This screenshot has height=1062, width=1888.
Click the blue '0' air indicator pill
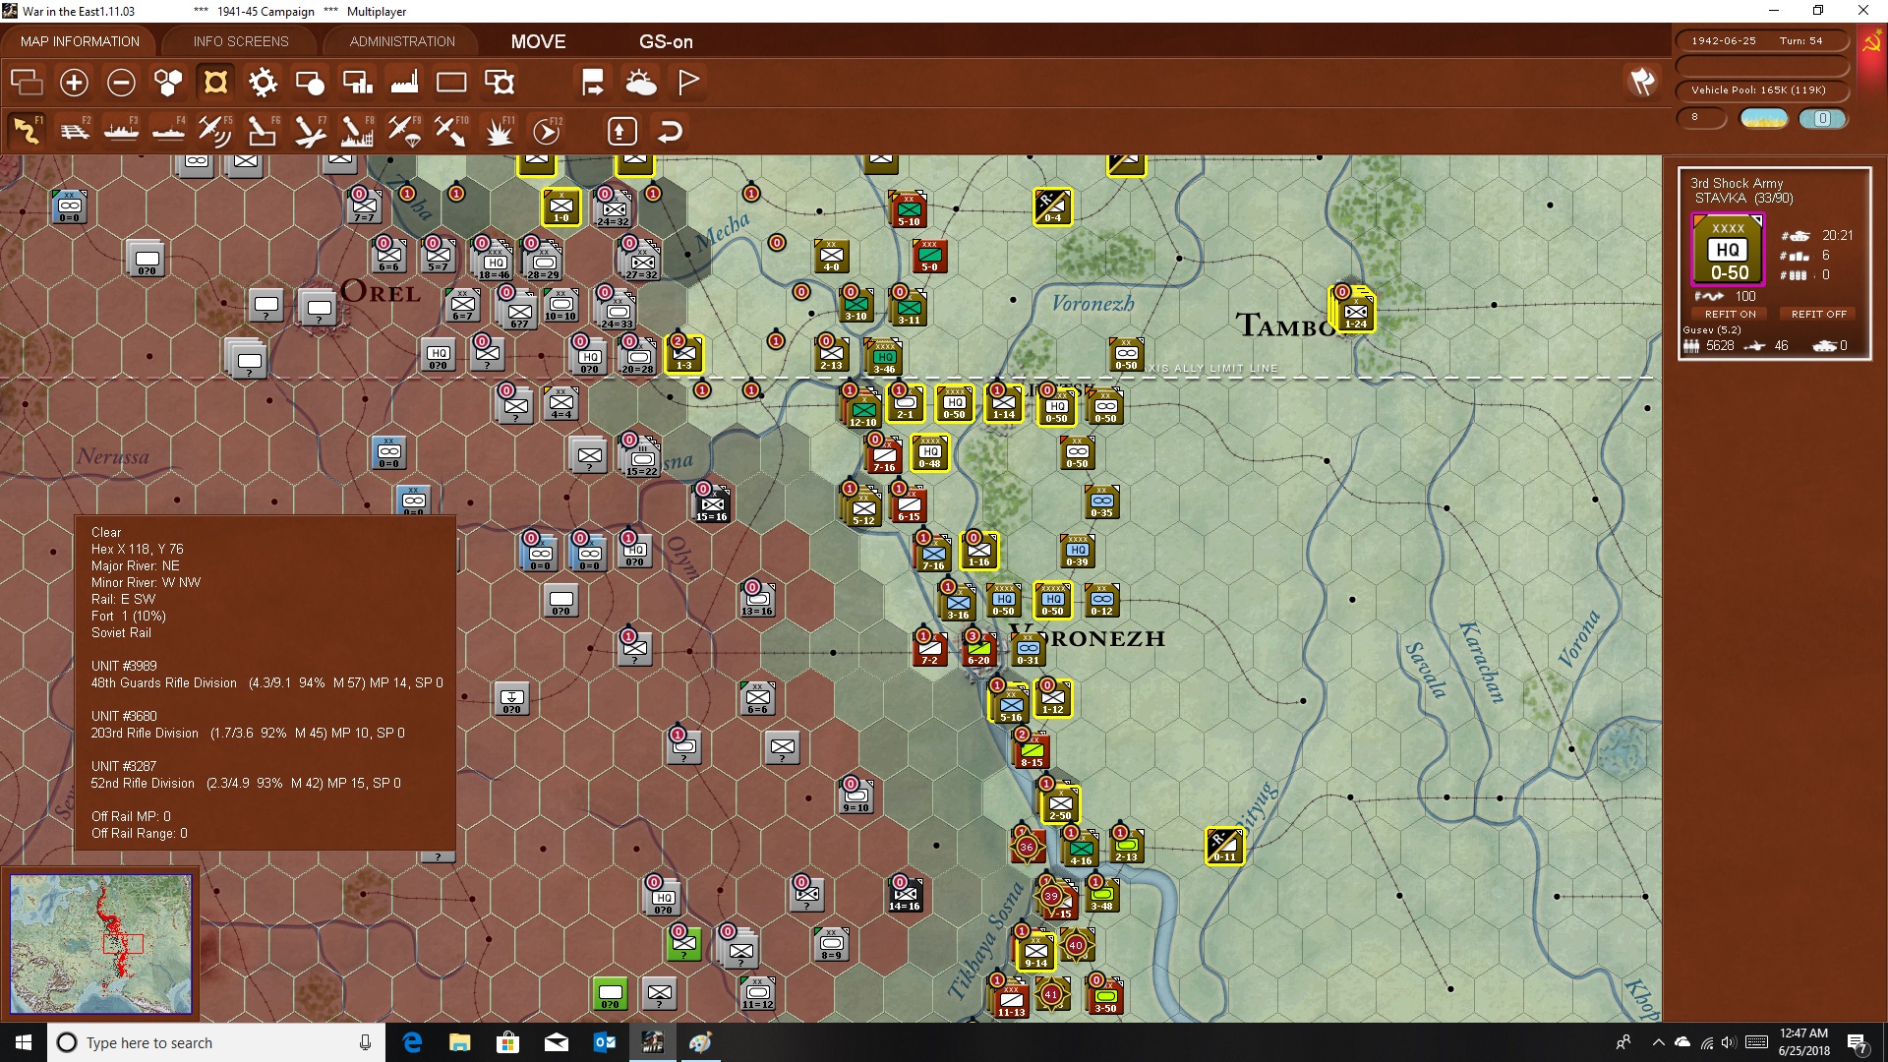[x=1822, y=119]
